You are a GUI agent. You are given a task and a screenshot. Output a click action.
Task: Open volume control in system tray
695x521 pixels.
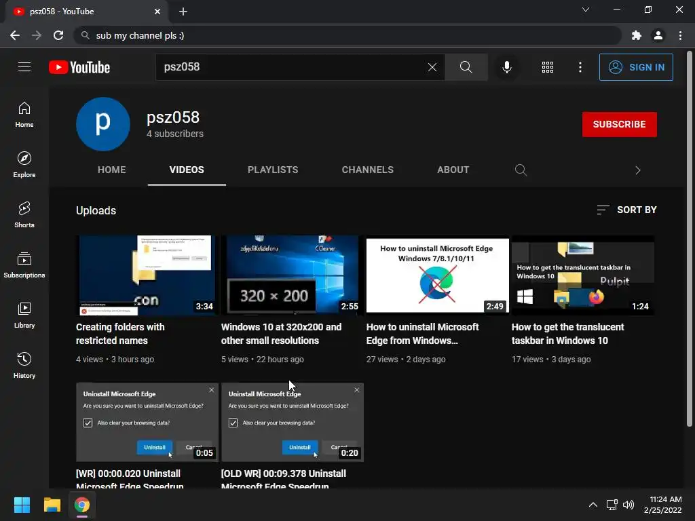click(628, 505)
